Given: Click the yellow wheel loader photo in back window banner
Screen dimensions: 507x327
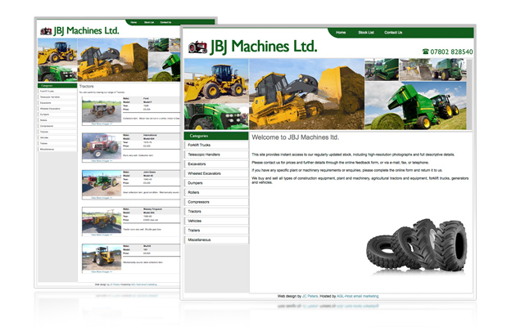Looking at the screenshot, I should tap(57, 52).
